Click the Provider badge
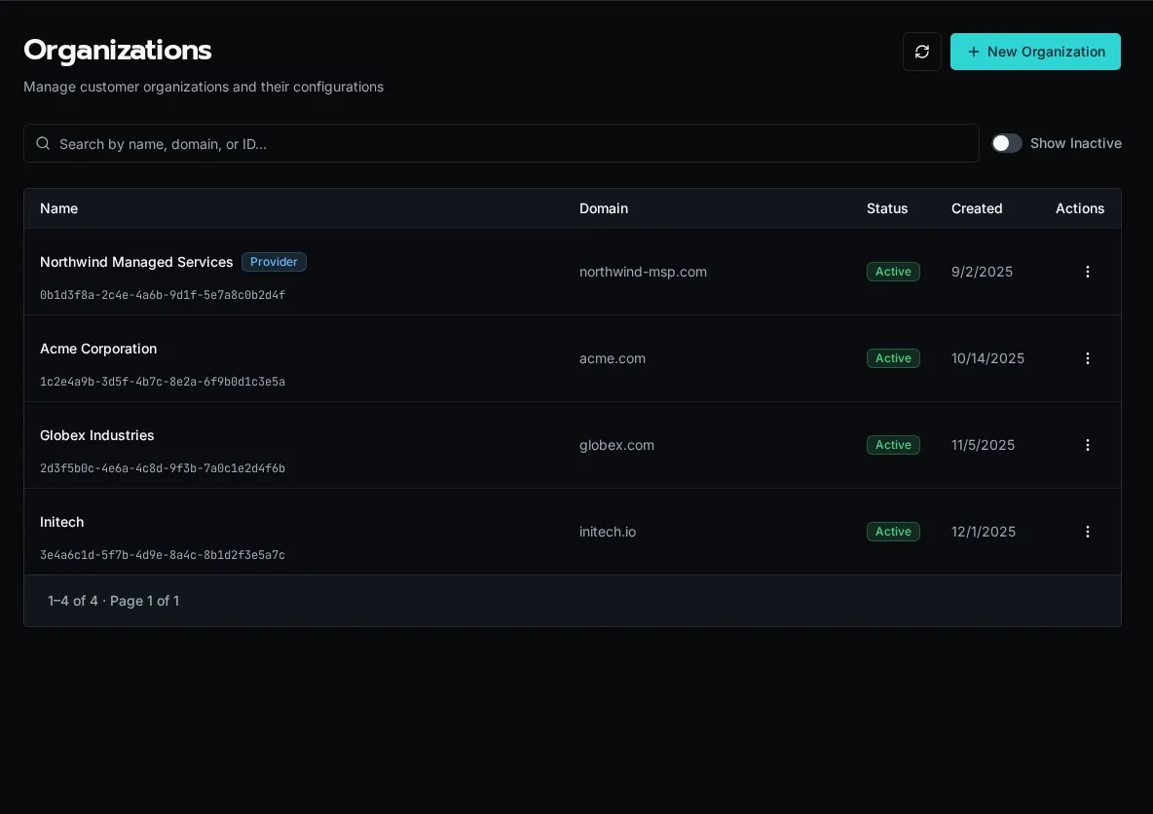Screen dimensions: 1153x814 [274, 262]
